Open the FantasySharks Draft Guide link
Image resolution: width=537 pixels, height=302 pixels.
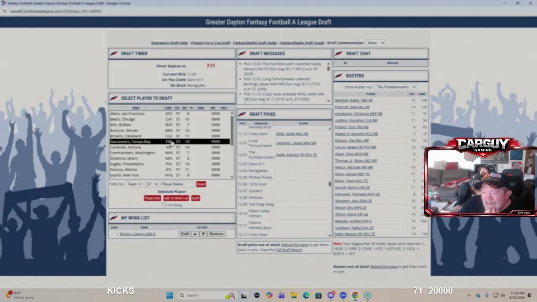255,43
